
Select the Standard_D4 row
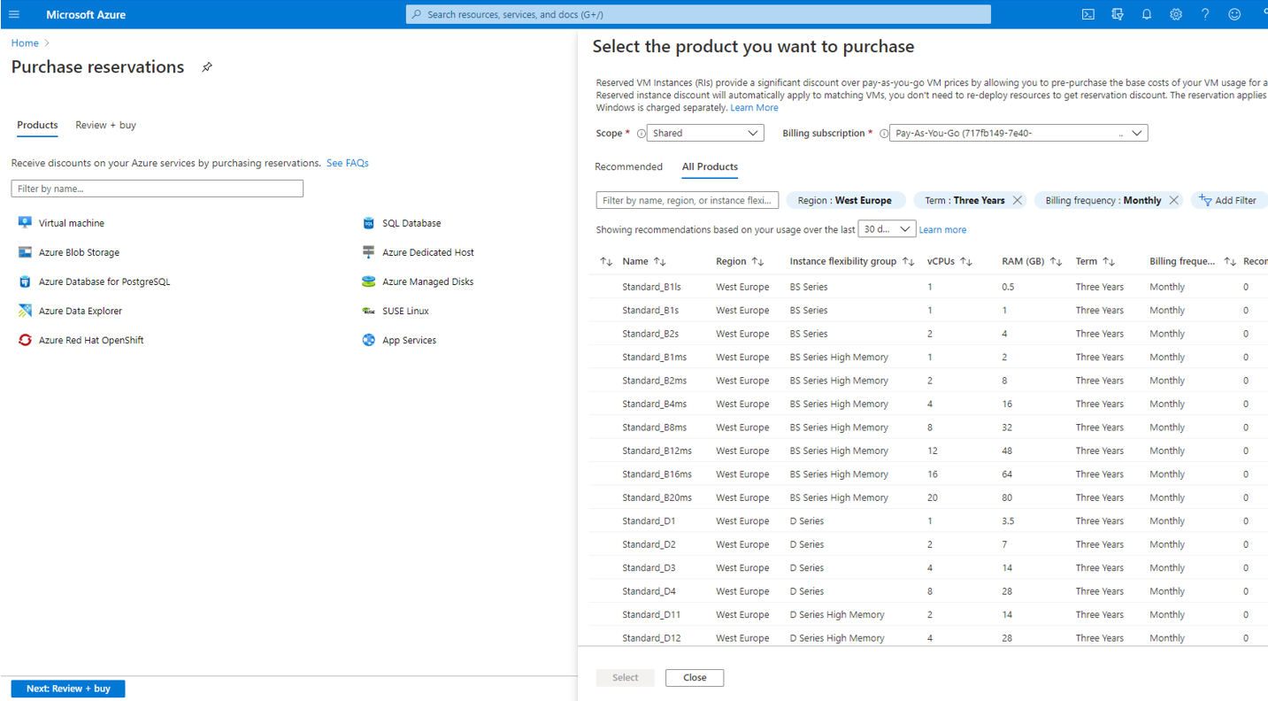(927, 591)
